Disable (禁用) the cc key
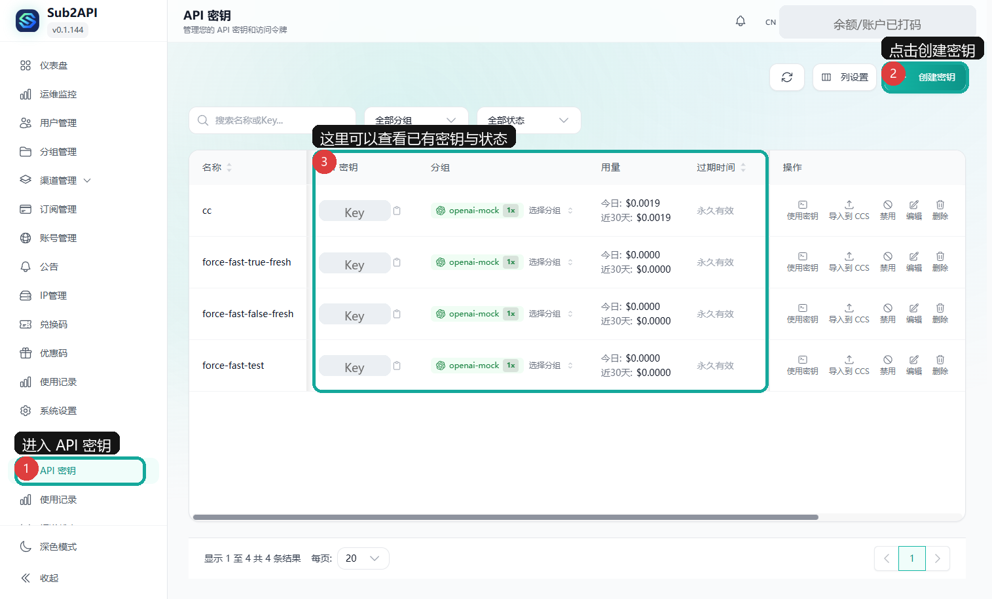 click(888, 210)
